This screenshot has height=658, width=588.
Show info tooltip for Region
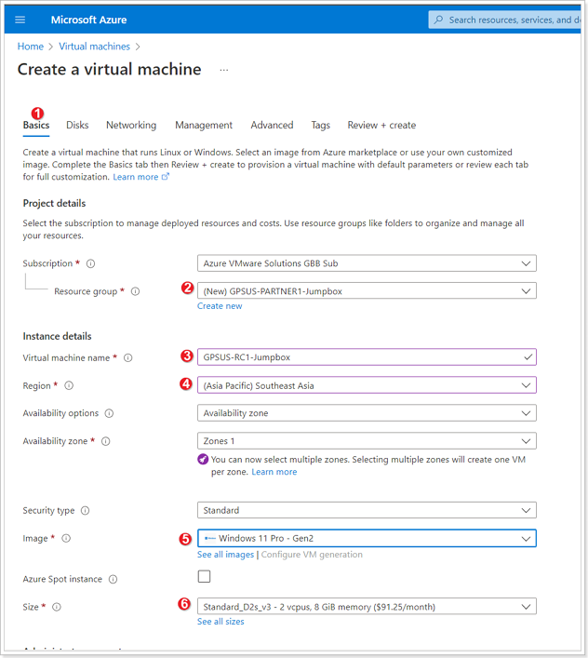click(x=69, y=385)
